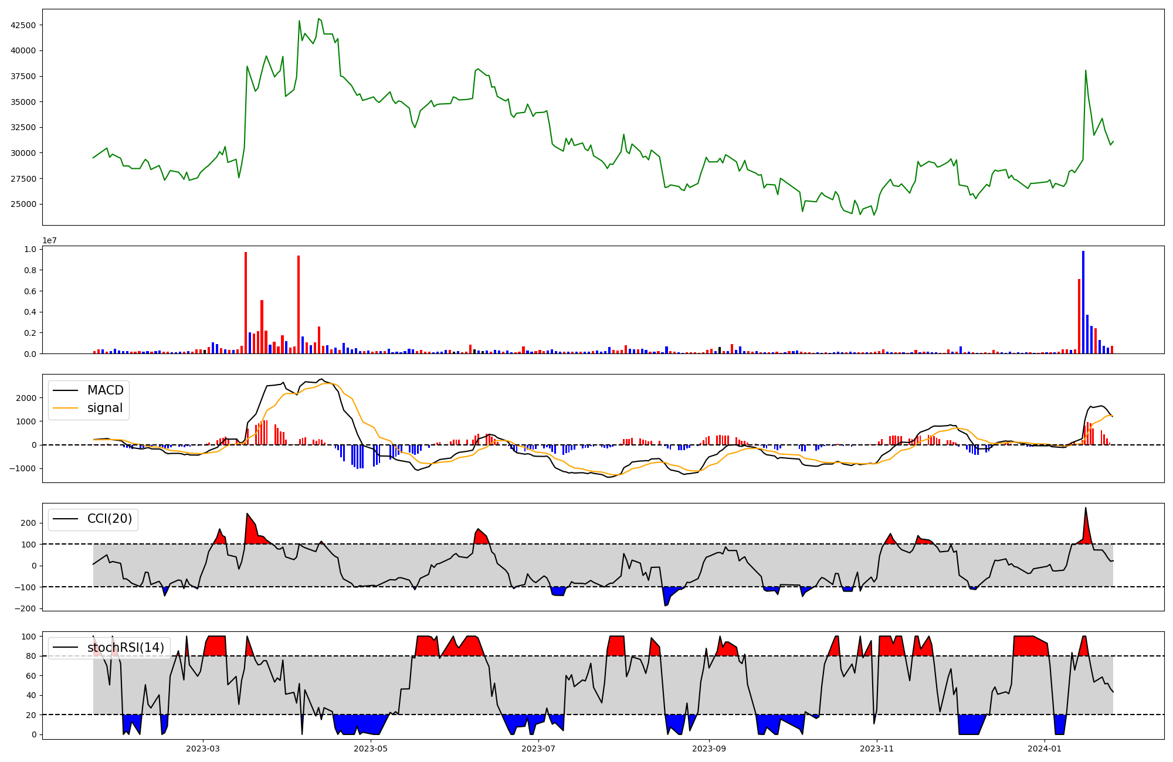Viewport: 1173px width, 762px height.
Task: Click the CCI(20) legend label
Action: 110,519
